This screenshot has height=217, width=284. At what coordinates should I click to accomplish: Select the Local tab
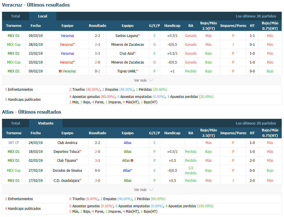coord(43,16)
